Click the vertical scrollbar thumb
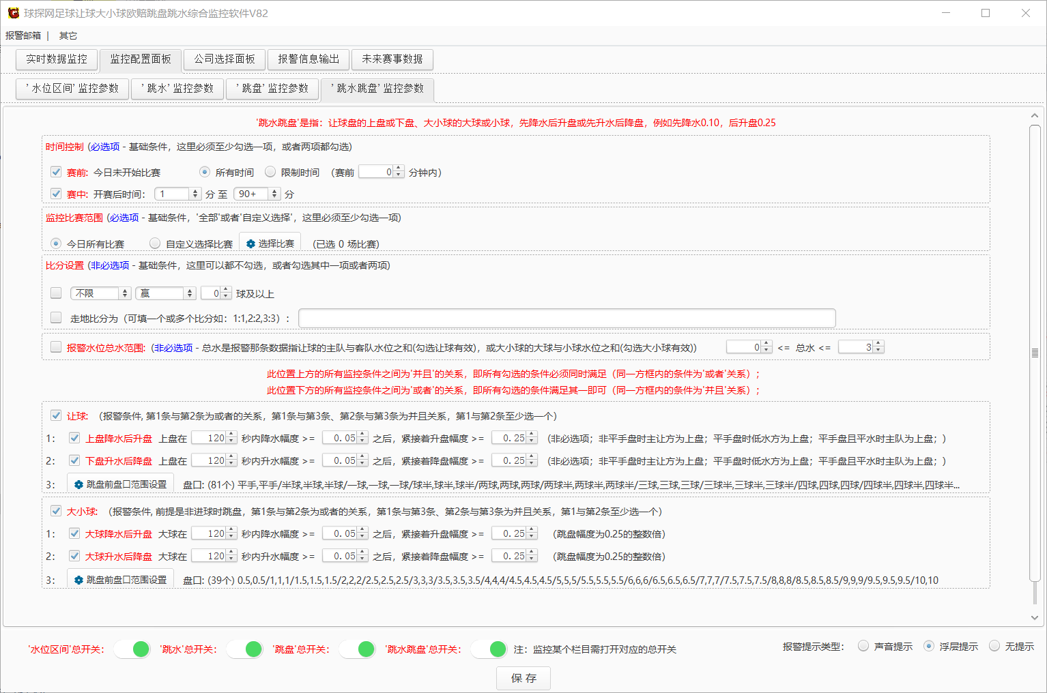This screenshot has width=1047, height=693. 1035,353
